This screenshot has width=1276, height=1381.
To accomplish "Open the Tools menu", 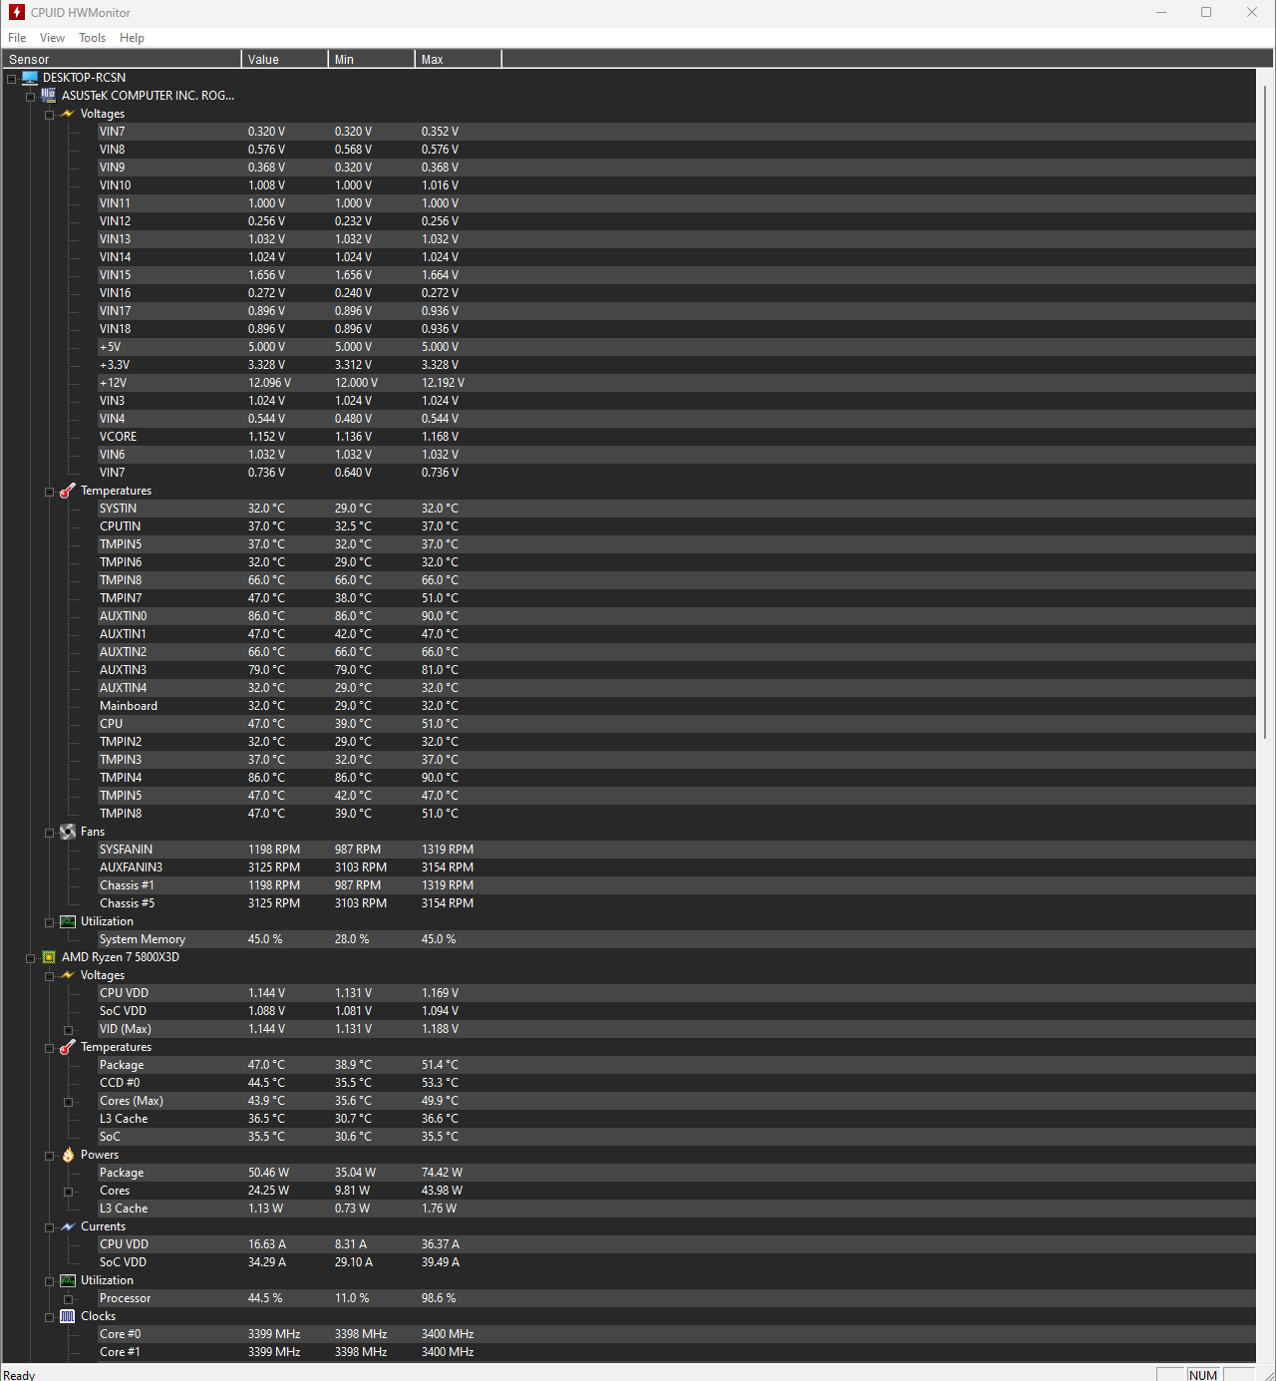I will coord(93,38).
